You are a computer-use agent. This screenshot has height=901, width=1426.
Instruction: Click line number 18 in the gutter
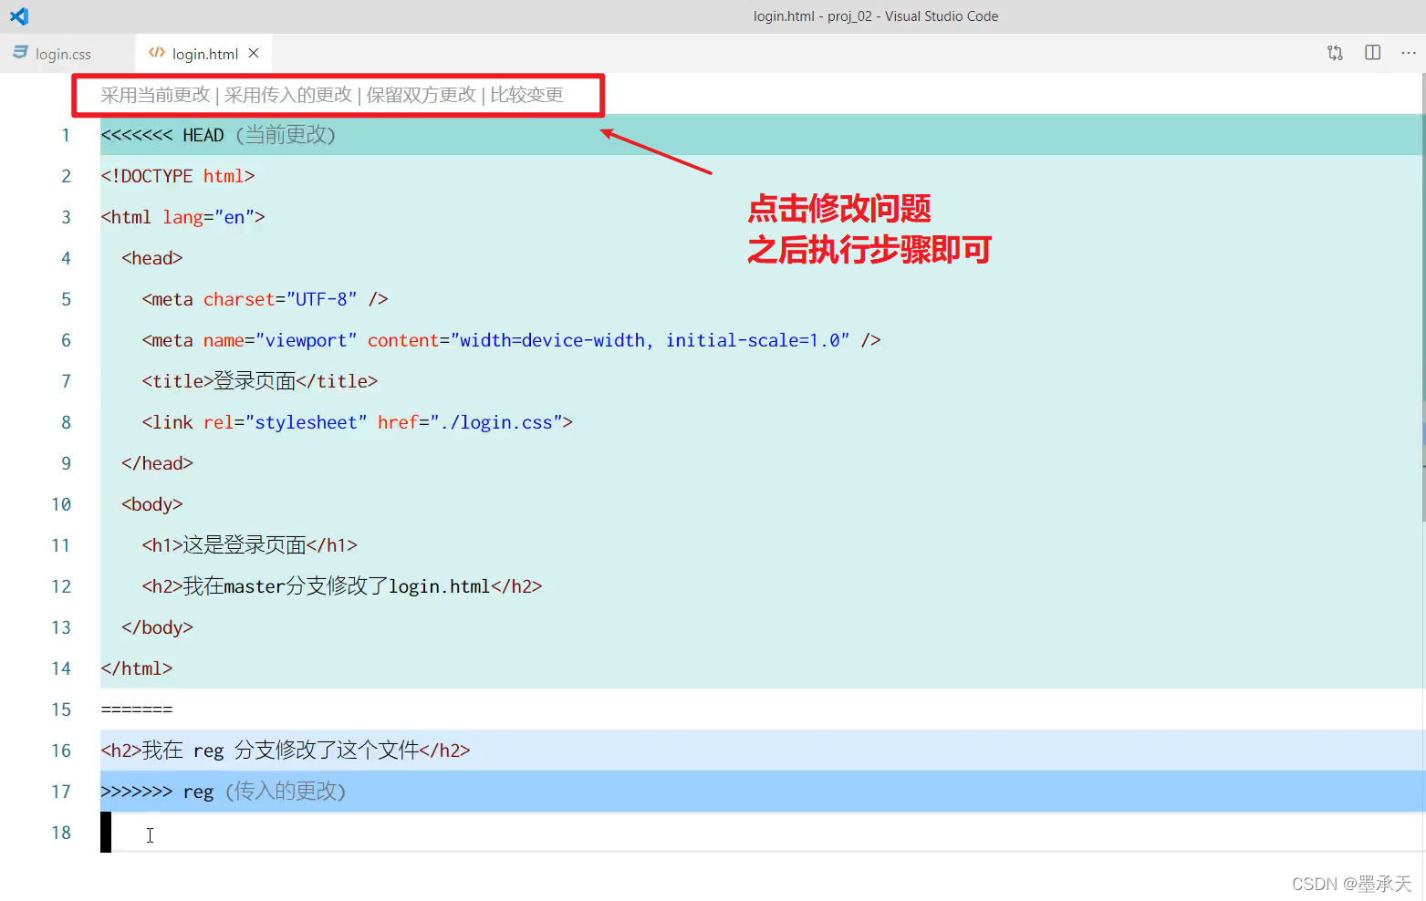click(x=61, y=833)
